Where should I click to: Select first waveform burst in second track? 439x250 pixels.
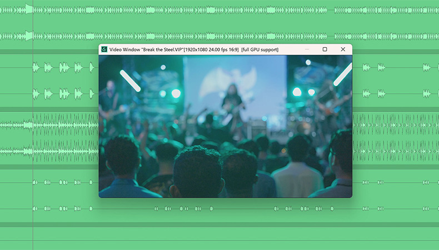point(36,67)
